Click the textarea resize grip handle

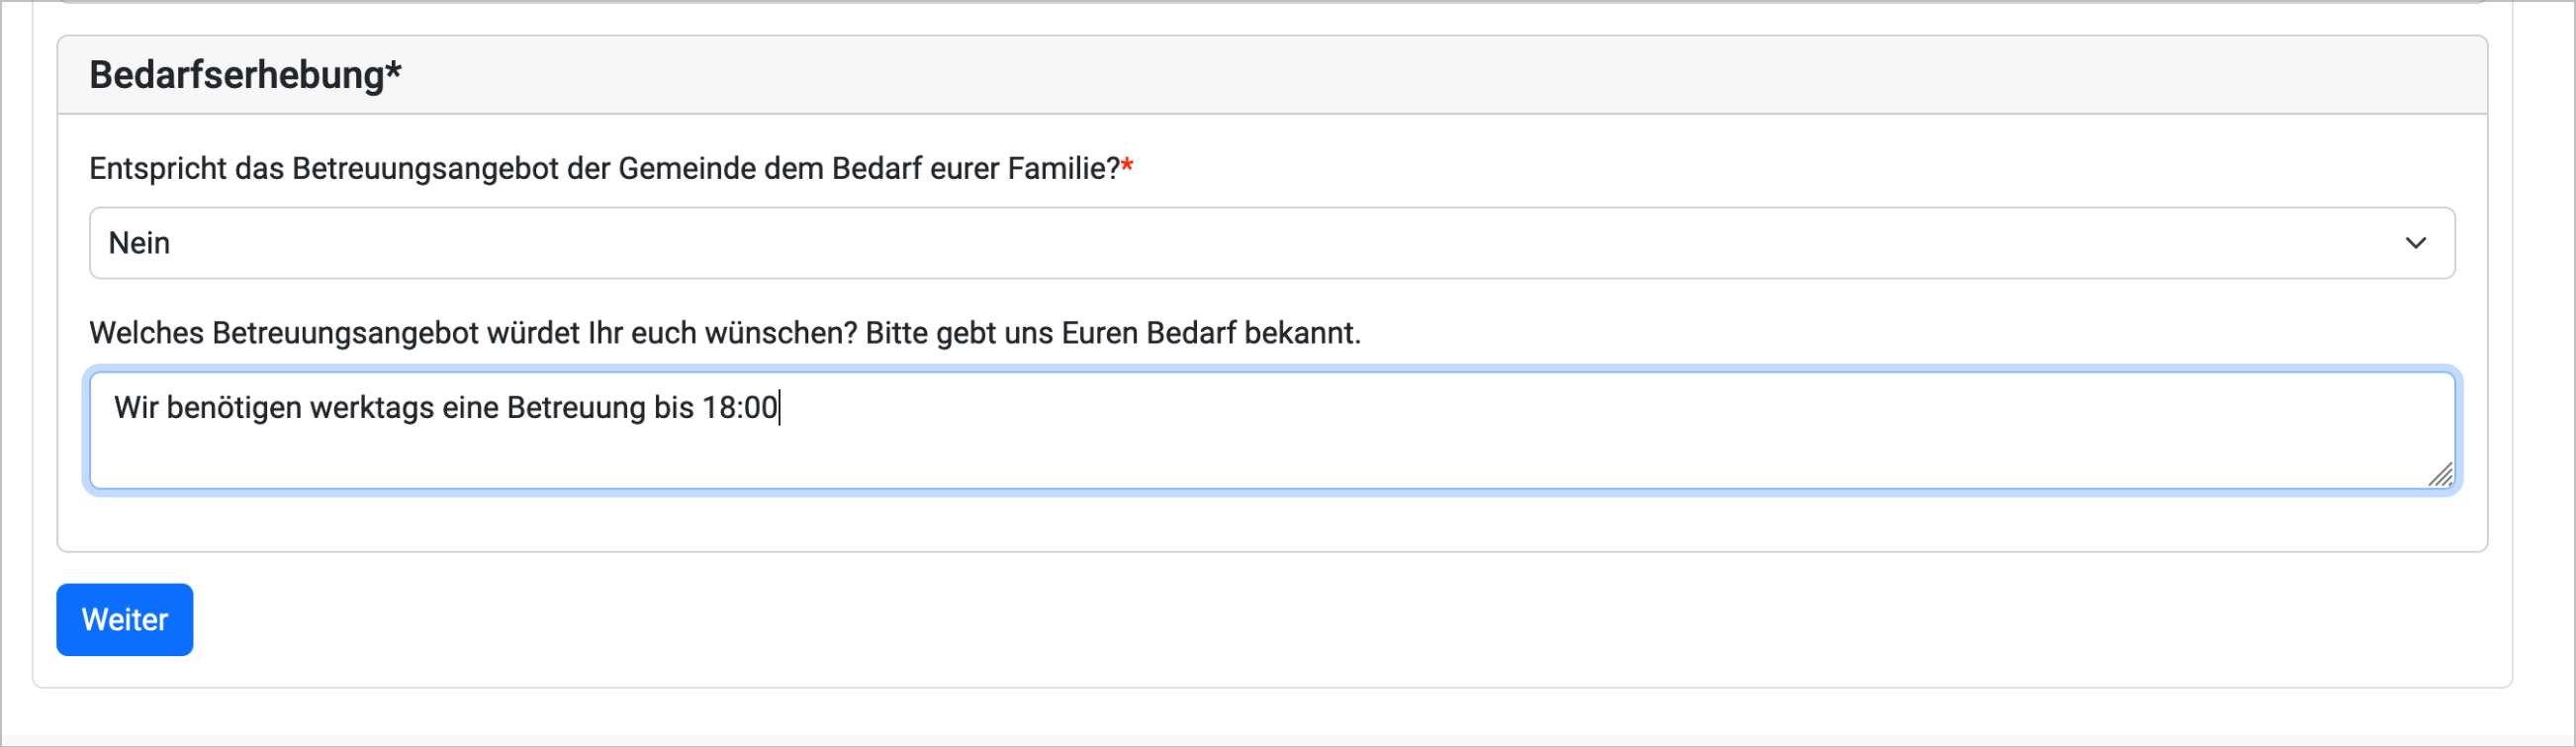tap(2440, 474)
